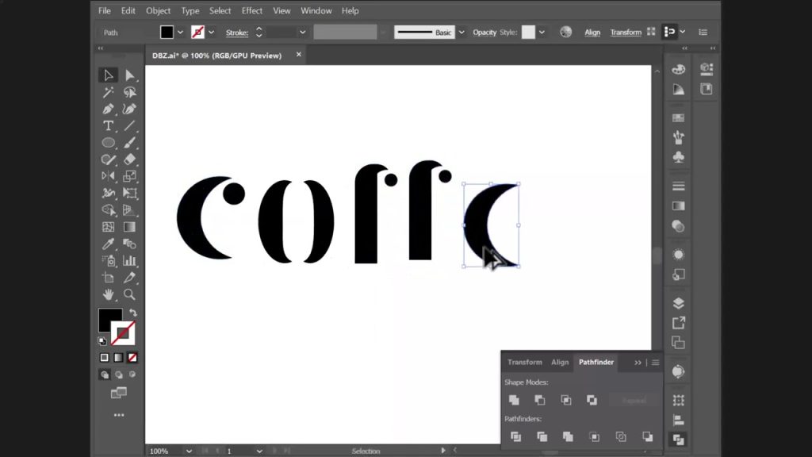
Task: Open the zoom level dropdown at 100%
Action: (x=189, y=451)
